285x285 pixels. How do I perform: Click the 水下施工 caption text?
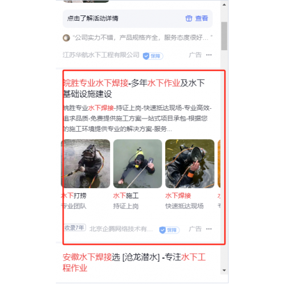126,196
